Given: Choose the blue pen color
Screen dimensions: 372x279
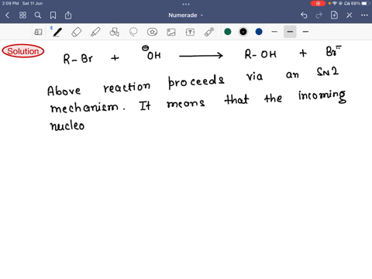Looking at the screenshot, I should (259, 32).
